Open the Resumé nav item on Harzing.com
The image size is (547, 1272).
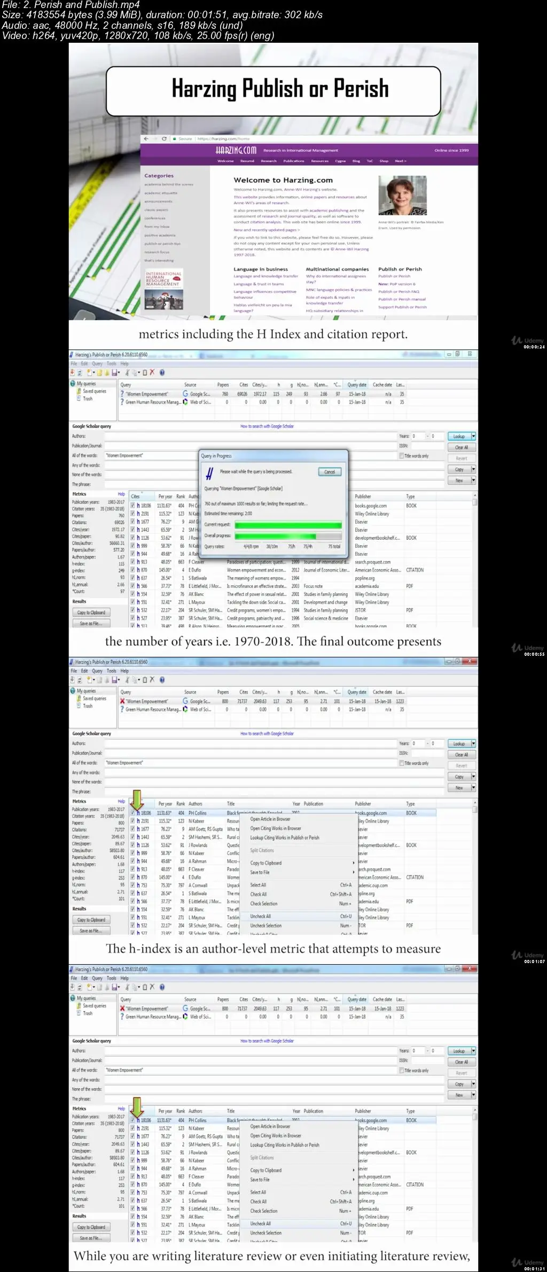[247, 161]
